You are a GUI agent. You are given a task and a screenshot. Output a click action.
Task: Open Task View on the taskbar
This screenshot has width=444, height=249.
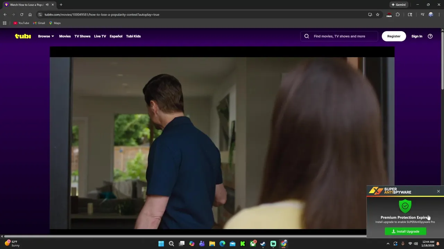(x=181, y=244)
